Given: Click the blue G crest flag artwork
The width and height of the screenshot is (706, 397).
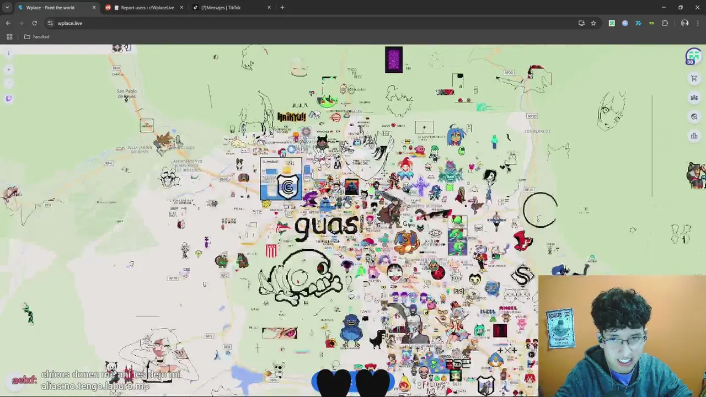Looking at the screenshot, I should coord(281,179).
